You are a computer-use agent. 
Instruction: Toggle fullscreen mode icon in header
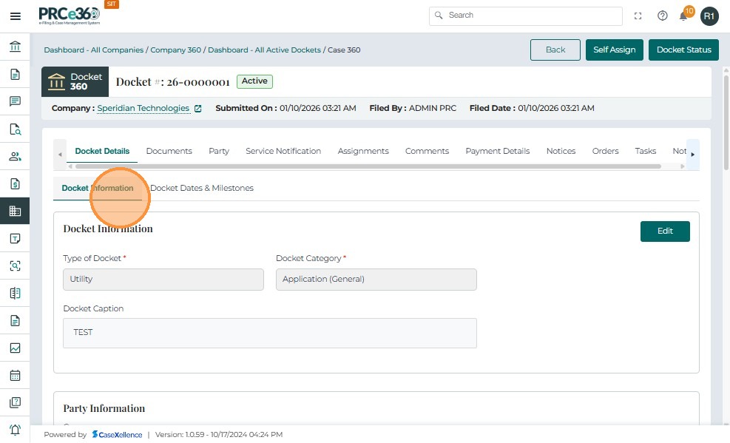[638, 16]
